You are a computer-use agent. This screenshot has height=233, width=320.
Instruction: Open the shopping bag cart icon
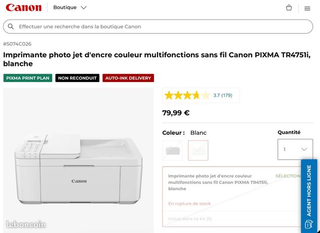[289, 8]
